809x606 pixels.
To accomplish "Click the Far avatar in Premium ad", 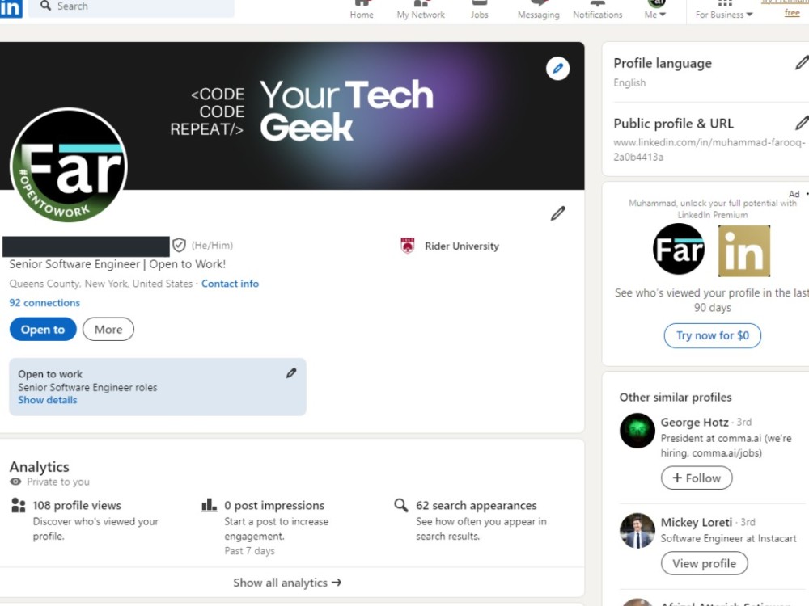I will [x=679, y=249].
